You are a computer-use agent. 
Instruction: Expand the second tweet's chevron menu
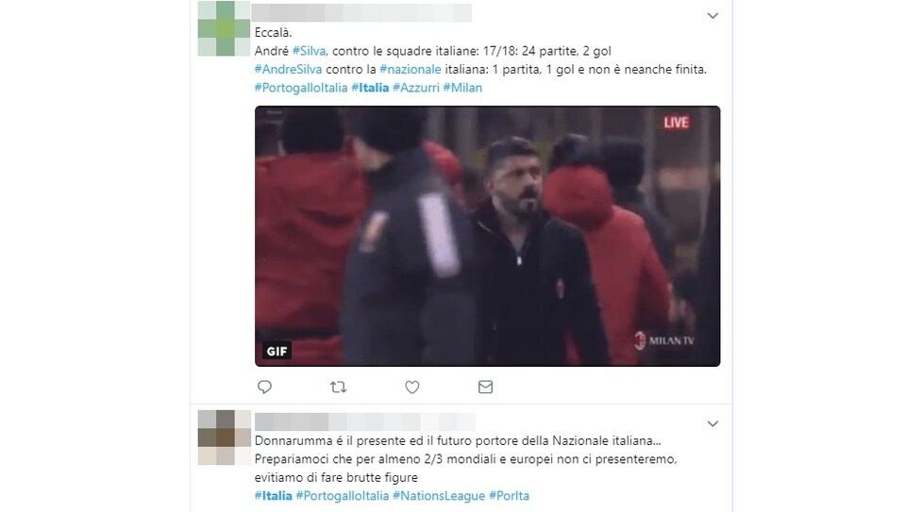(713, 423)
